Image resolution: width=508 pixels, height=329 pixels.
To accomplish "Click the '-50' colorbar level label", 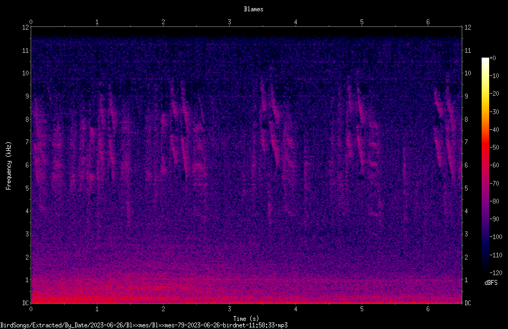I will pyautogui.click(x=495, y=148).
